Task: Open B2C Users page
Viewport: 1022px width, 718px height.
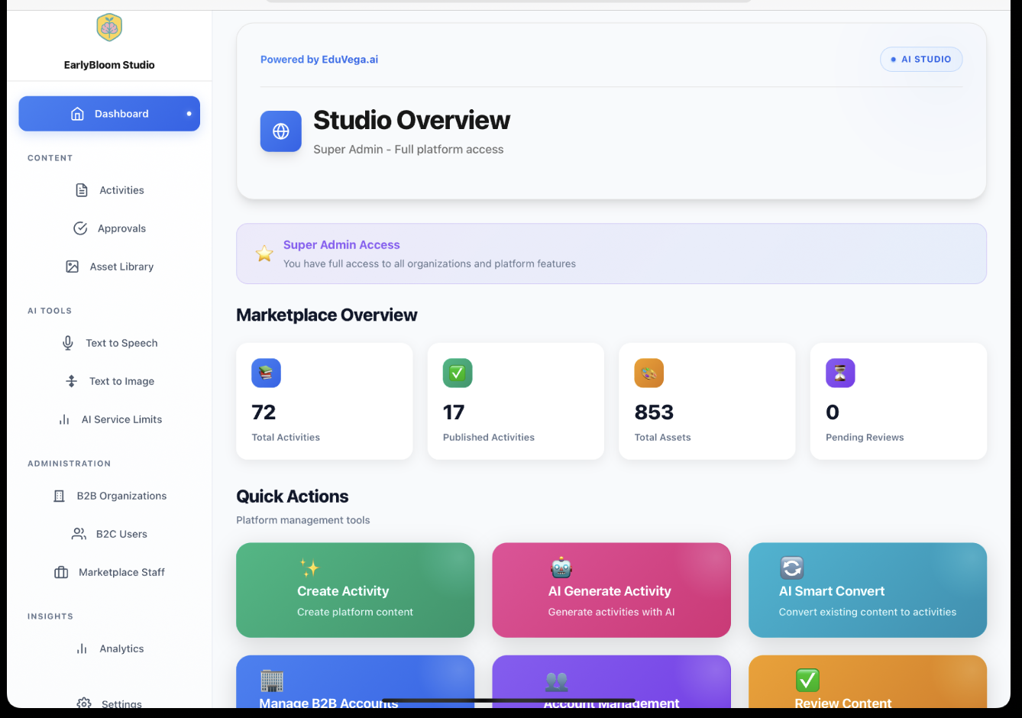Action: pyautogui.click(x=121, y=534)
